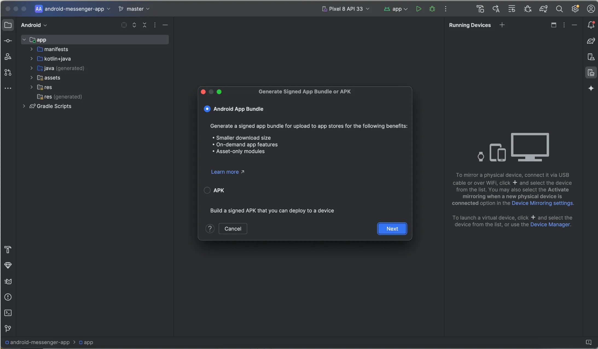Viewport: 598px width, 349px height.
Task: Open the translate / language tool icon
Action: pyautogui.click(x=496, y=9)
